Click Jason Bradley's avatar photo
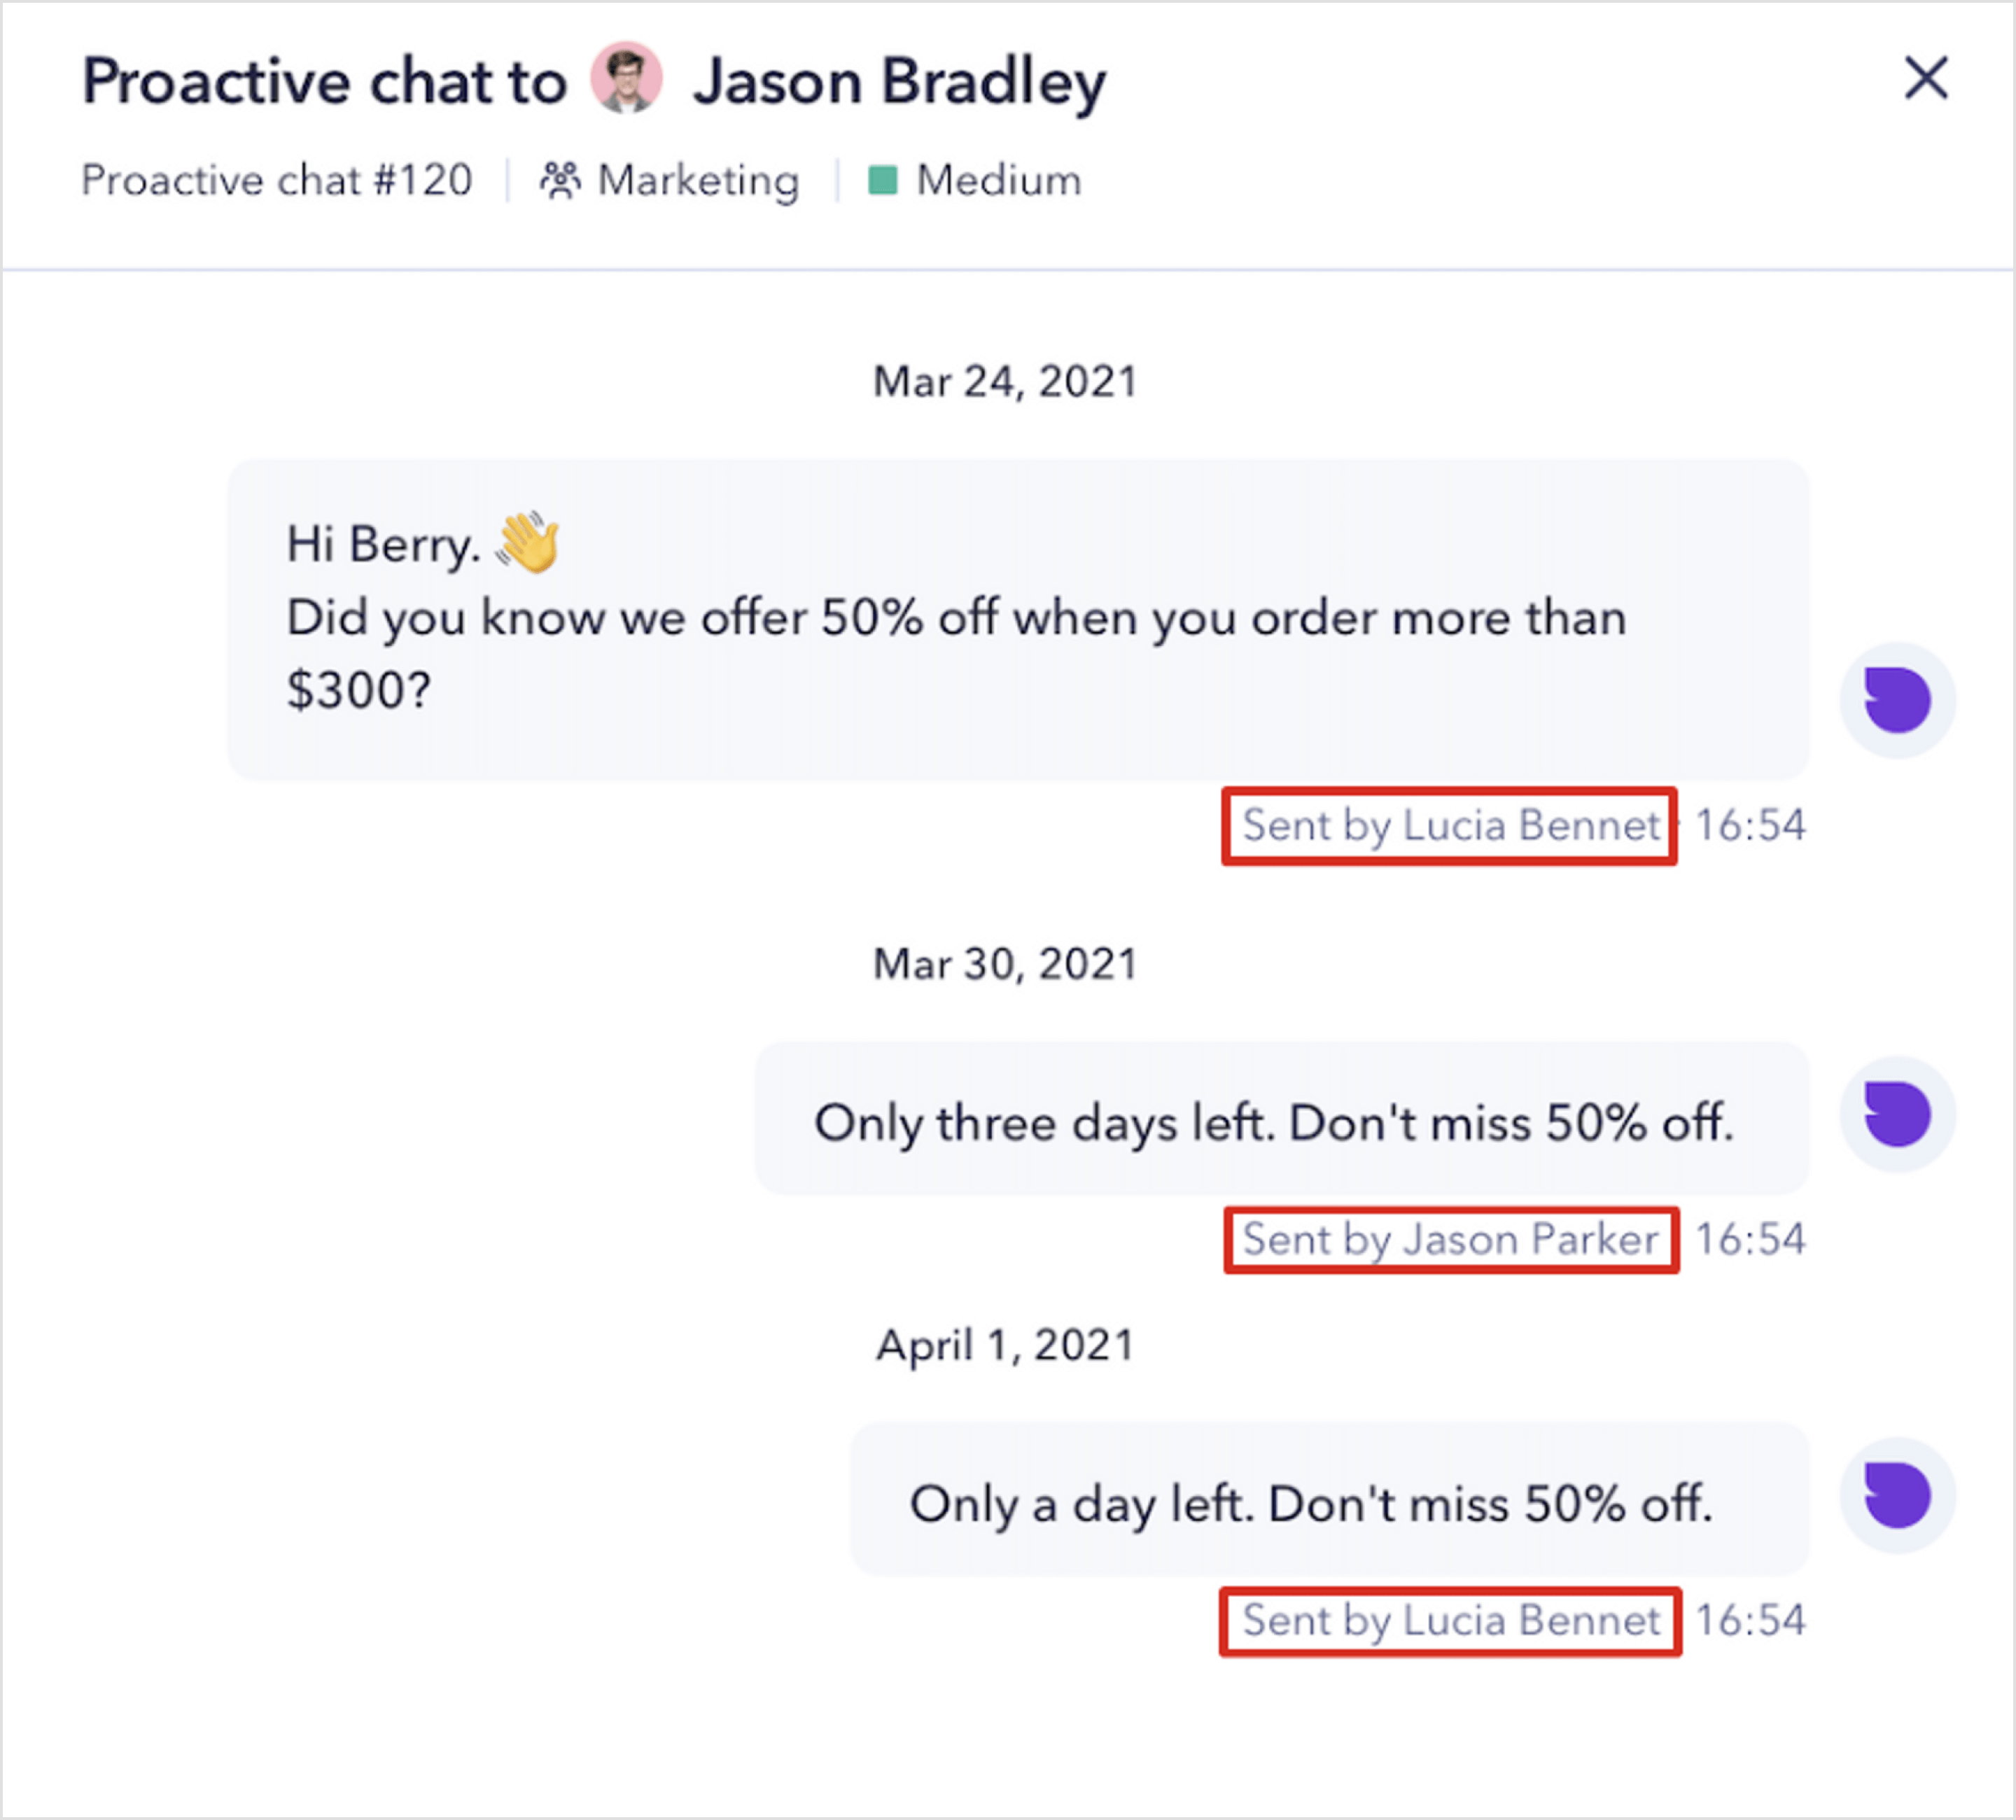2016x1820 pixels. tap(626, 78)
